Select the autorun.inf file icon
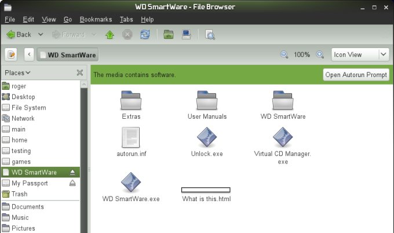 point(131,137)
